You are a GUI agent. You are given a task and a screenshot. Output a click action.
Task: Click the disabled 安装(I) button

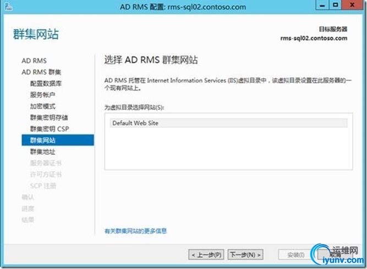pyautogui.click(x=296, y=255)
